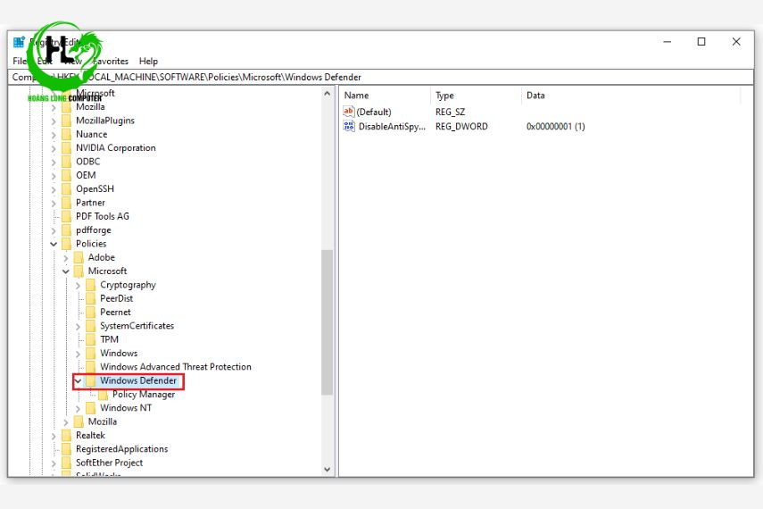The image size is (763, 509).
Task: Maximize the Registry Editor window
Action: (x=701, y=42)
